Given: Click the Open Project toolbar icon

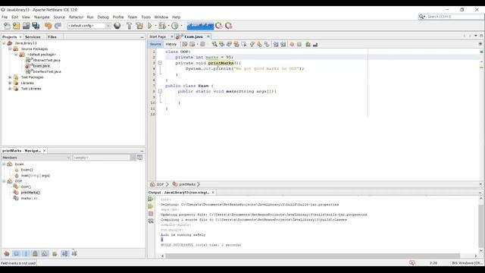Looking at the screenshot, I should 26,26.
